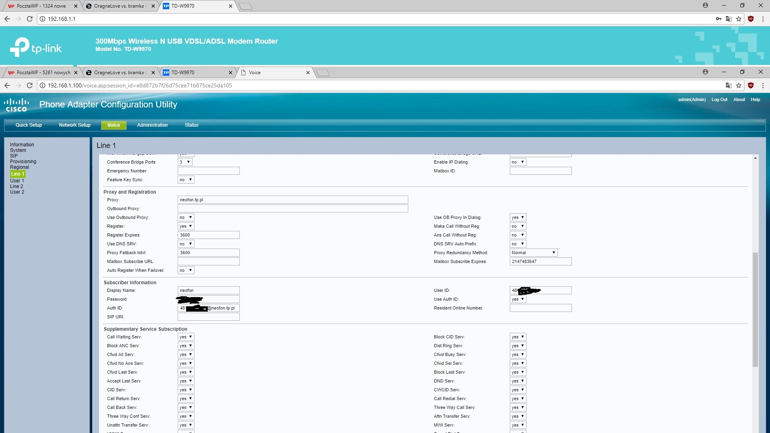Open the Administration tab
The image size is (770, 433).
point(152,125)
